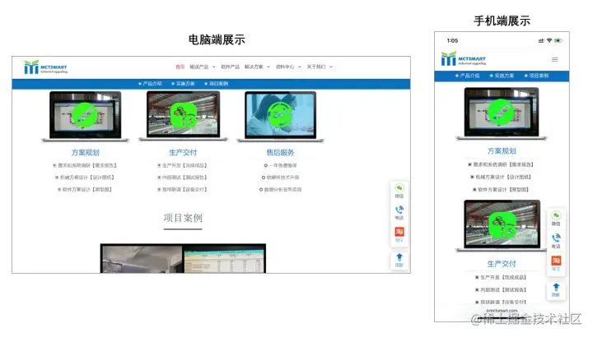
Task: Click the 顶部 back-to-top arrow in desktop view
Action: click(x=399, y=257)
